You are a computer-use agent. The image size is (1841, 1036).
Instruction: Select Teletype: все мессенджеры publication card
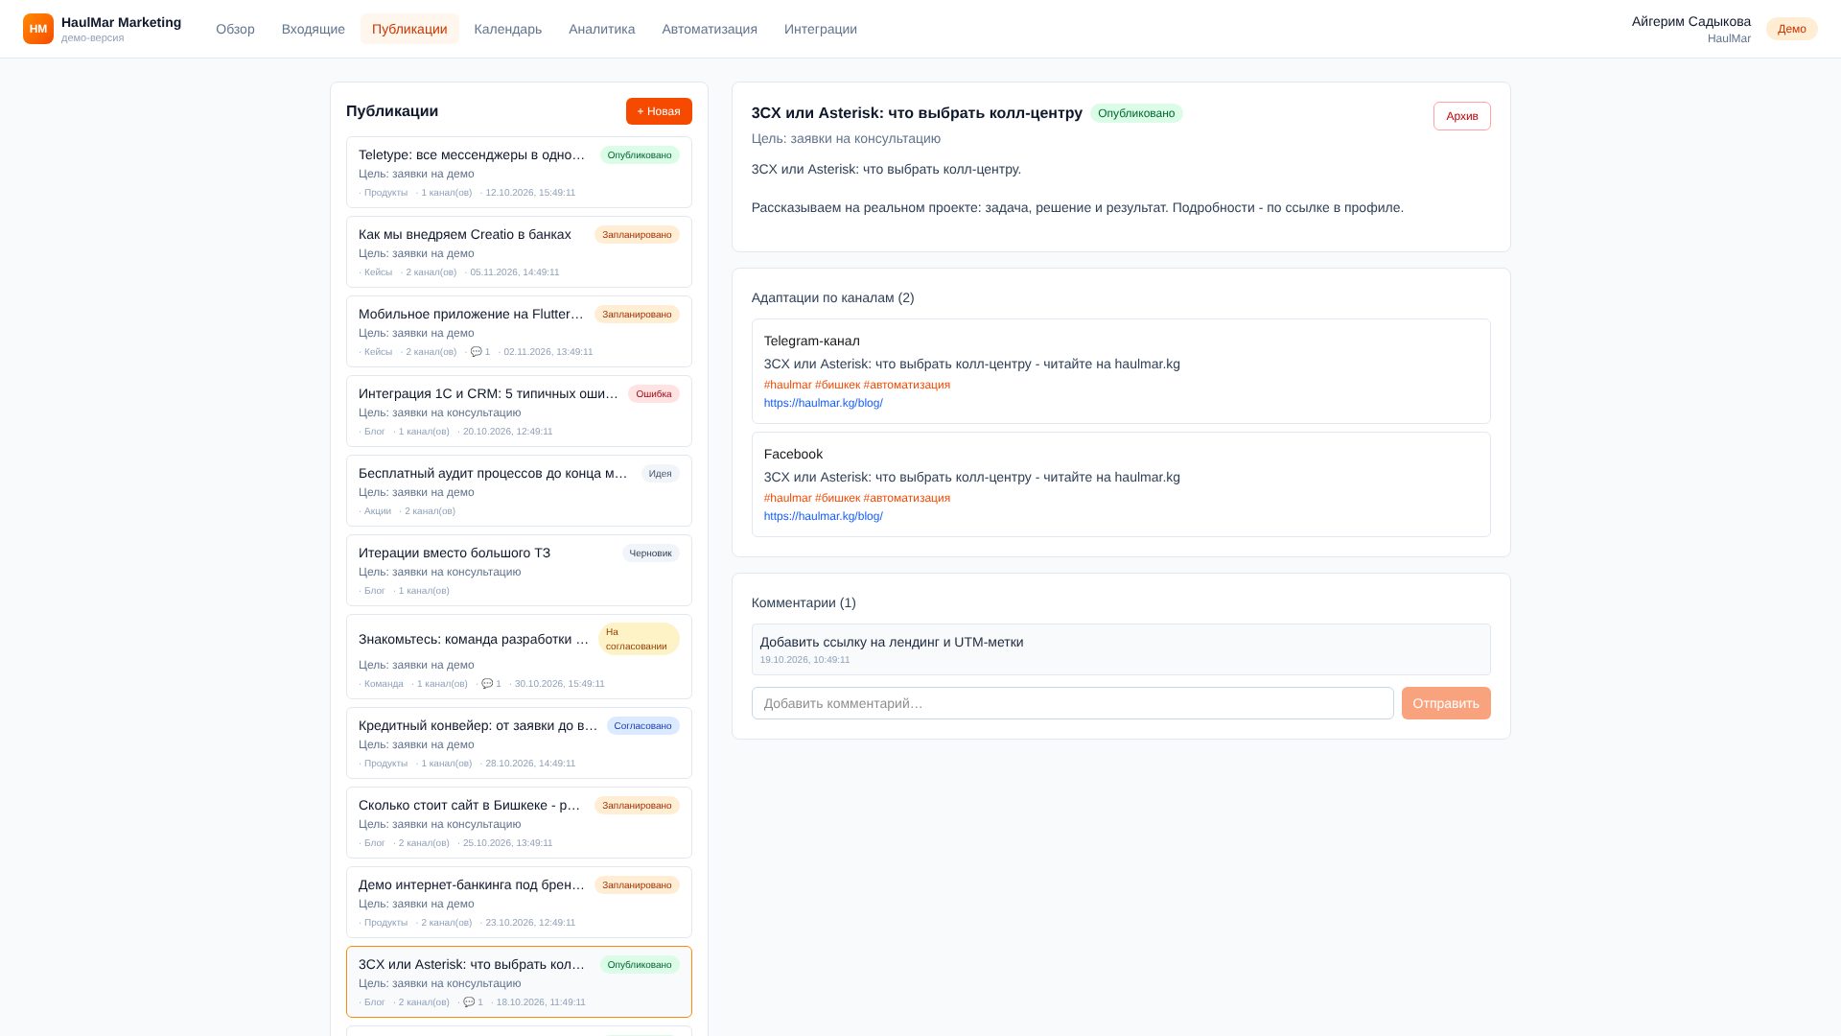coord(519,173)
